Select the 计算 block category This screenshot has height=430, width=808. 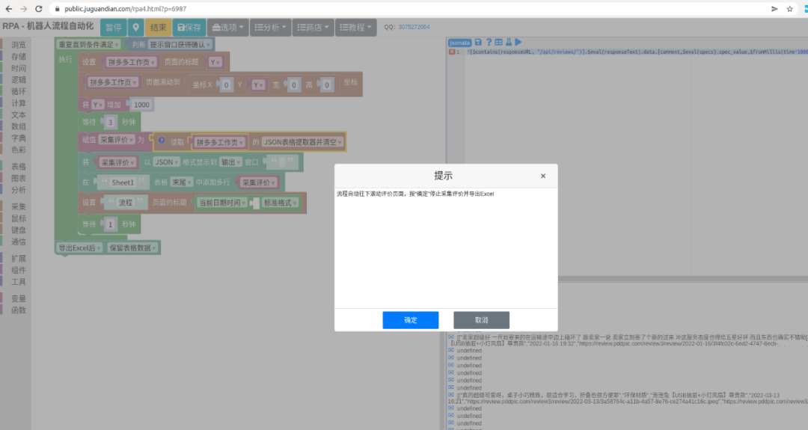pos(19,103)
